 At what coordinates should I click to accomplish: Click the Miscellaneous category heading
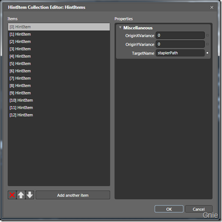138,28
